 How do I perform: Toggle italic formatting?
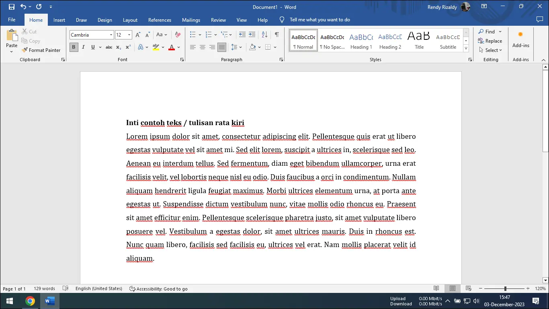point(83,47)
